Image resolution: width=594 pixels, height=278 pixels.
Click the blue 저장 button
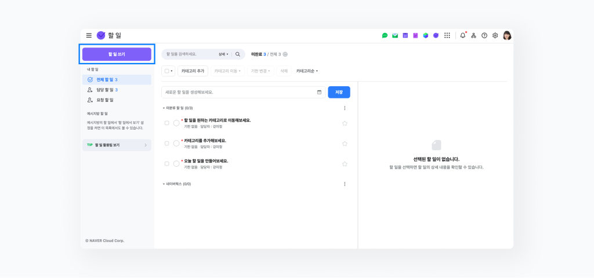point(339,92)
